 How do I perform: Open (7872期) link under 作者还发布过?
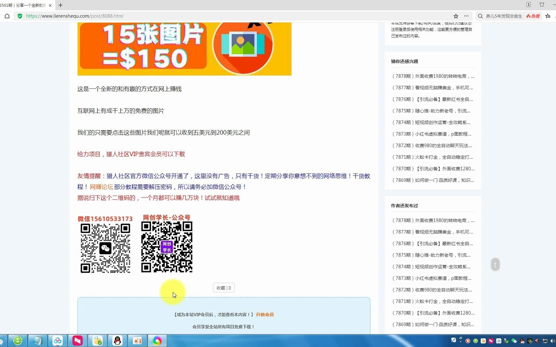[432, 290]
